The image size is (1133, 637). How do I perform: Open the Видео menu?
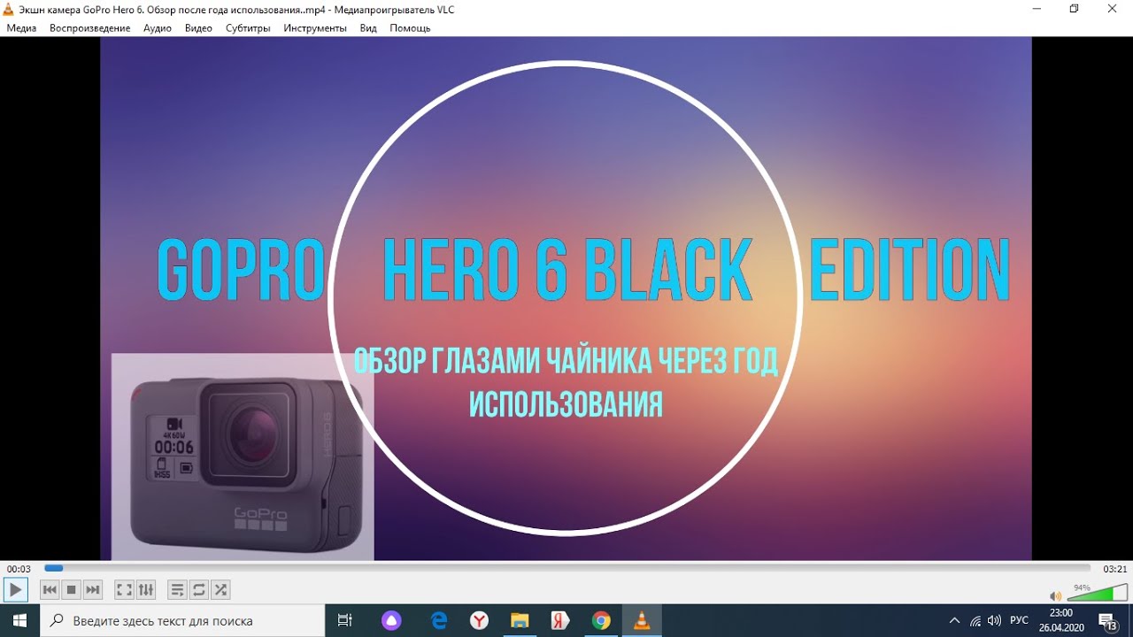[x=198, y=28]
